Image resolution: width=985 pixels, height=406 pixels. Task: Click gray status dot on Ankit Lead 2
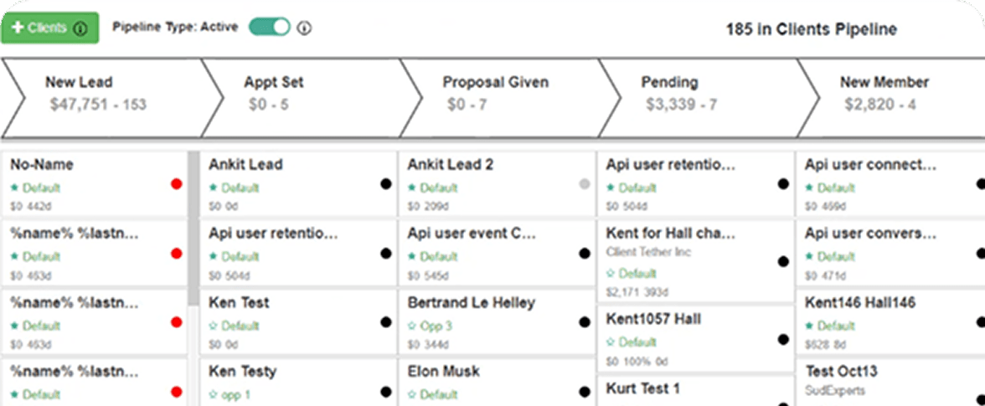click(x=585, y=184)
